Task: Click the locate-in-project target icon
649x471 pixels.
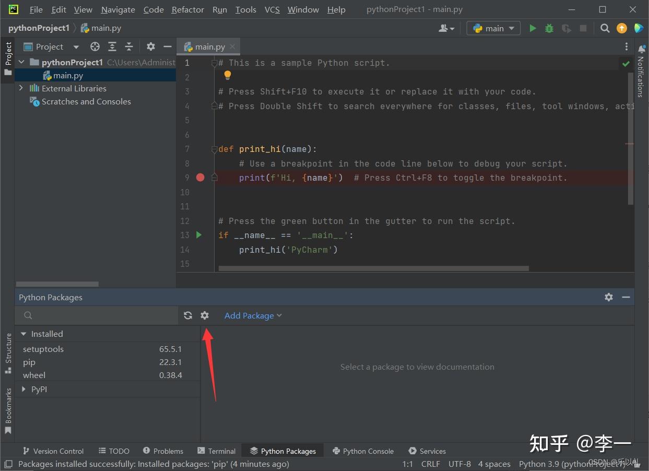Action: [x=95, y=46]
